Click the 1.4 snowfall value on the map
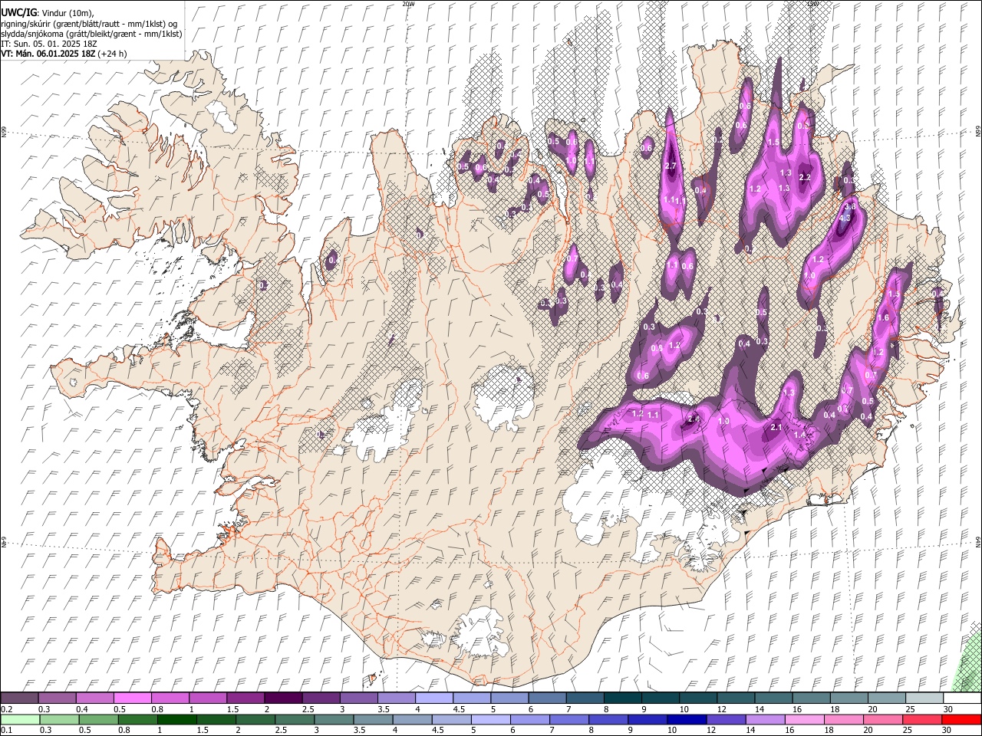 click(x=800, y=435)
